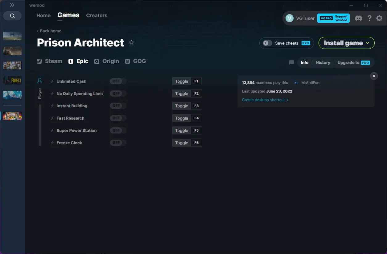Open the Creators tab
Viewport: 387px width, 254px height.
pyautogui.click(x=97, y=15)
